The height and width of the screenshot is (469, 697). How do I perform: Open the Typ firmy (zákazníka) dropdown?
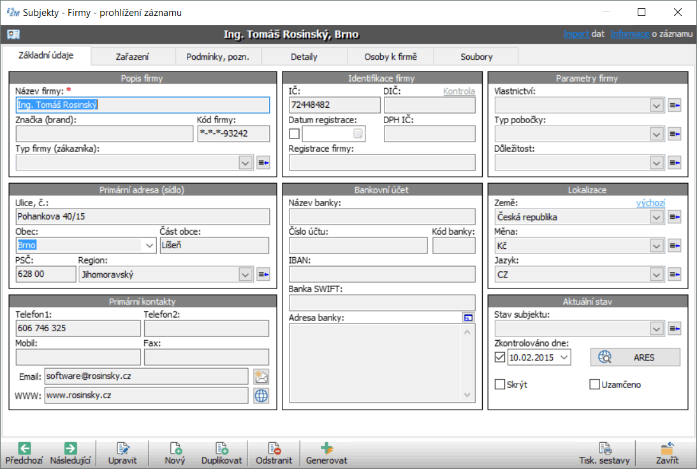245,163
